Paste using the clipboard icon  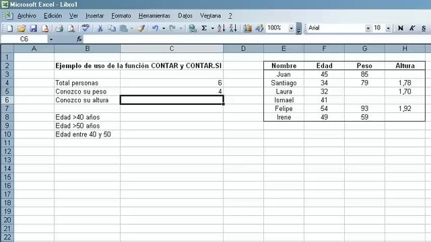tap(124, 28)
